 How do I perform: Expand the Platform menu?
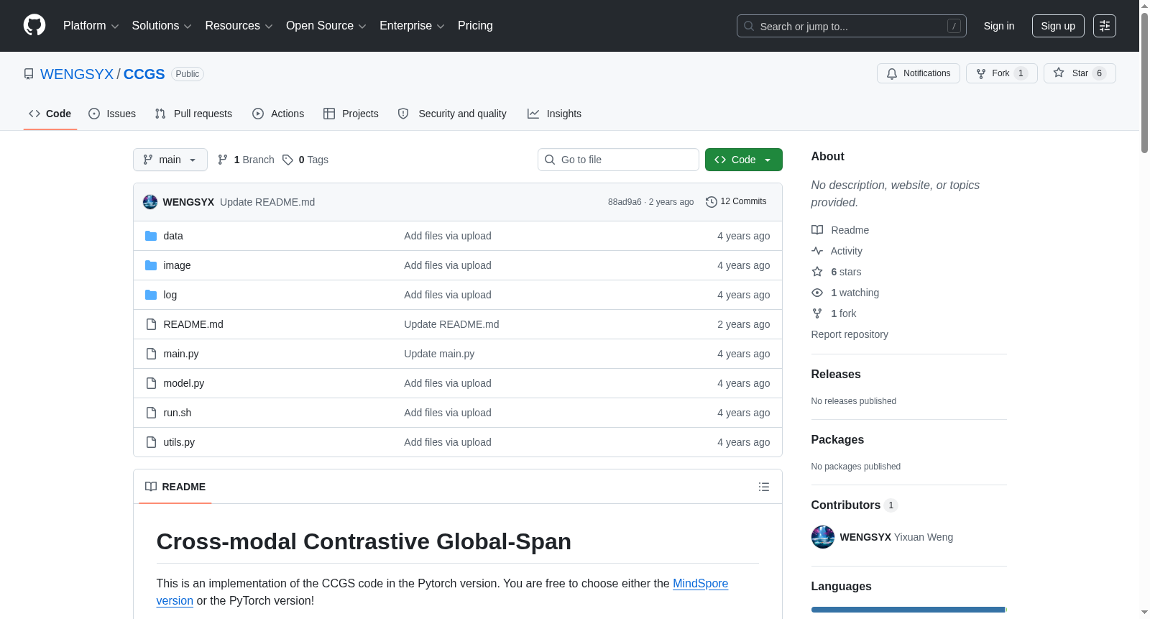tap(91, 26)
